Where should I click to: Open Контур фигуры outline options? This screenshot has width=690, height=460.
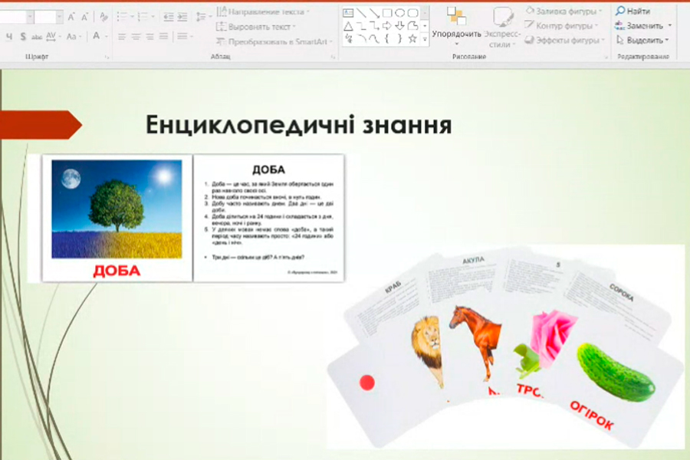click(561, 25)
